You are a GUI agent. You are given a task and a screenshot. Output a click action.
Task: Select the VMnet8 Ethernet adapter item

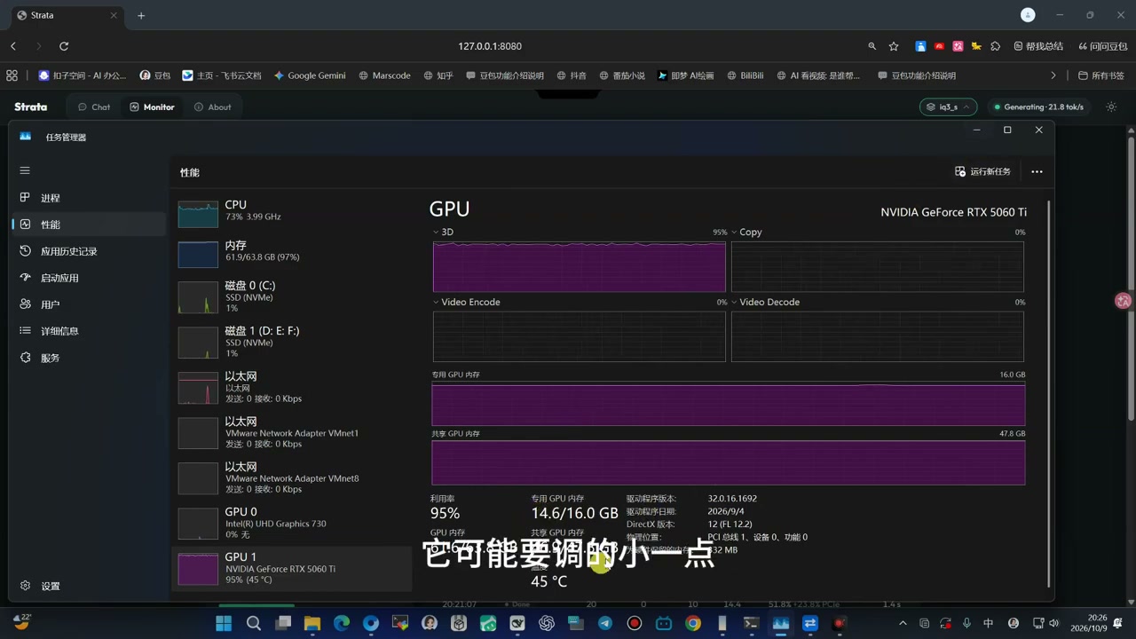(x=291, y=477)
